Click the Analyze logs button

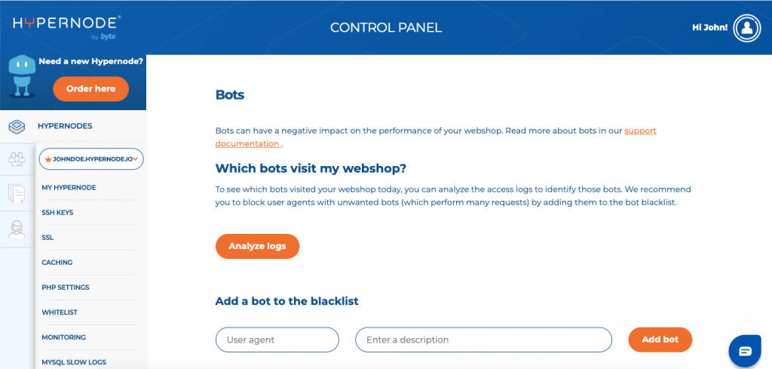[x=257, y=246]
